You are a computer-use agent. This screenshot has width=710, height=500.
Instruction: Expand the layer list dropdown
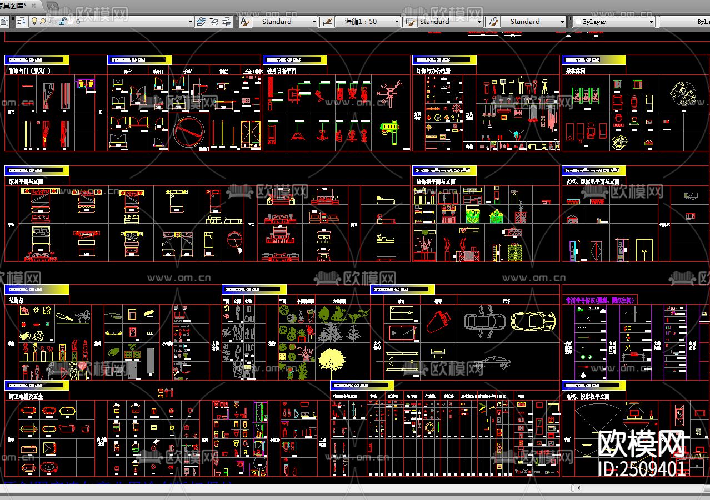tap(190, 22)
